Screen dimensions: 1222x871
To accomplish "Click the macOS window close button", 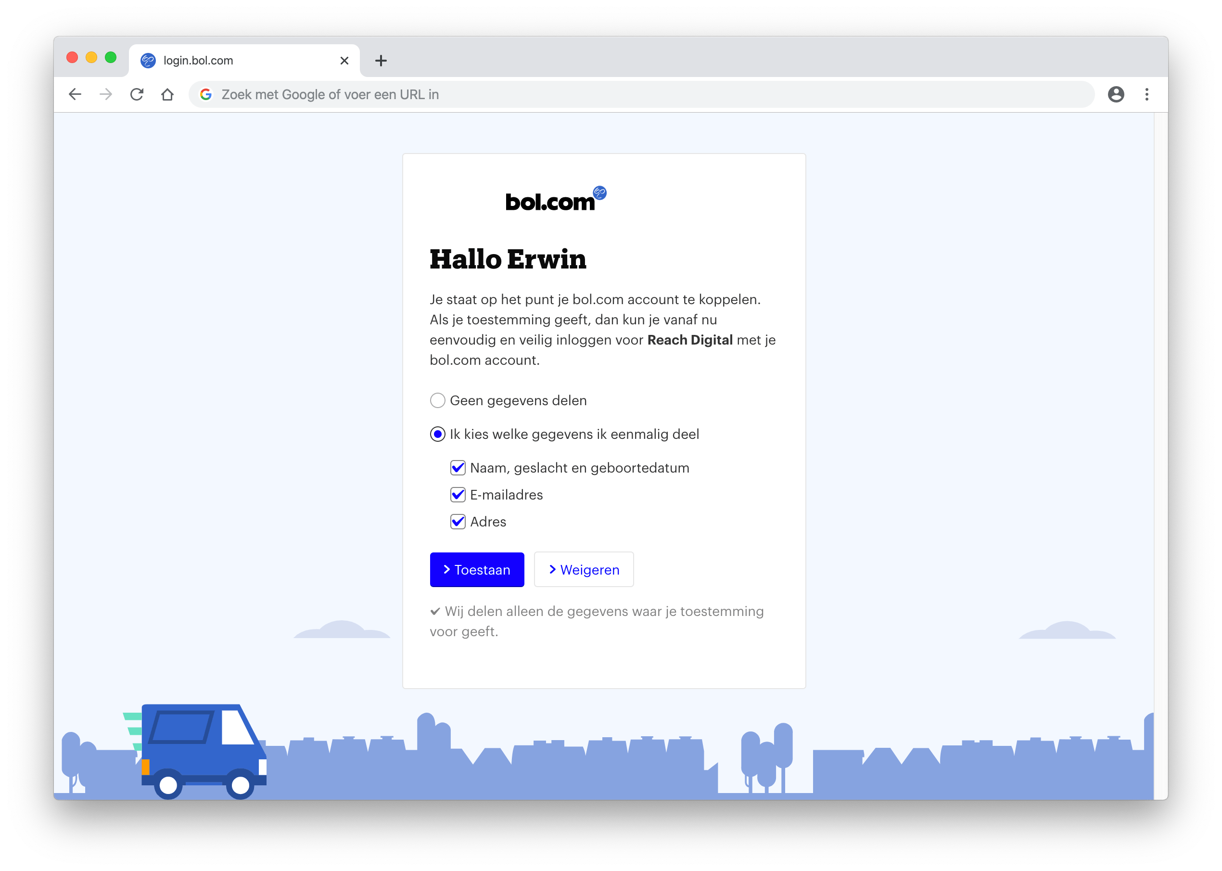I will tap(72, 57).
